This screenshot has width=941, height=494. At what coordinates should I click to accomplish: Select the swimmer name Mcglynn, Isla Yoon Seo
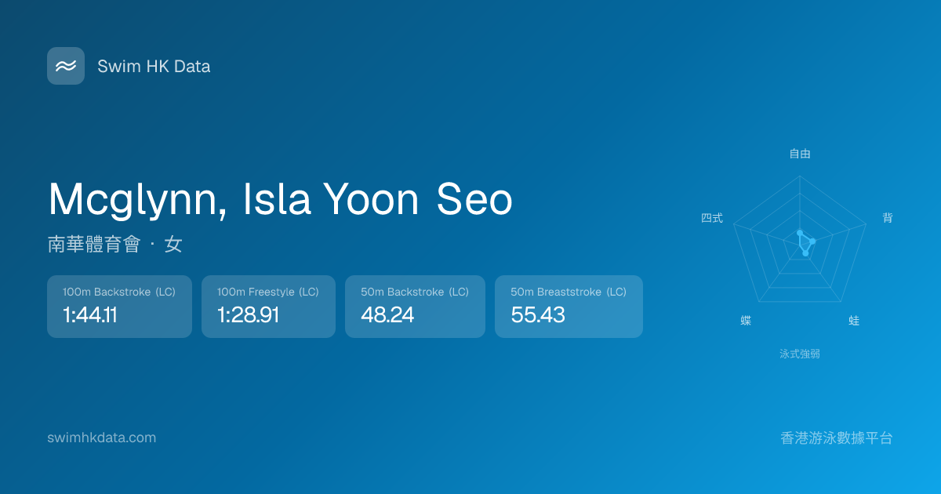click(x=280, y=199)
